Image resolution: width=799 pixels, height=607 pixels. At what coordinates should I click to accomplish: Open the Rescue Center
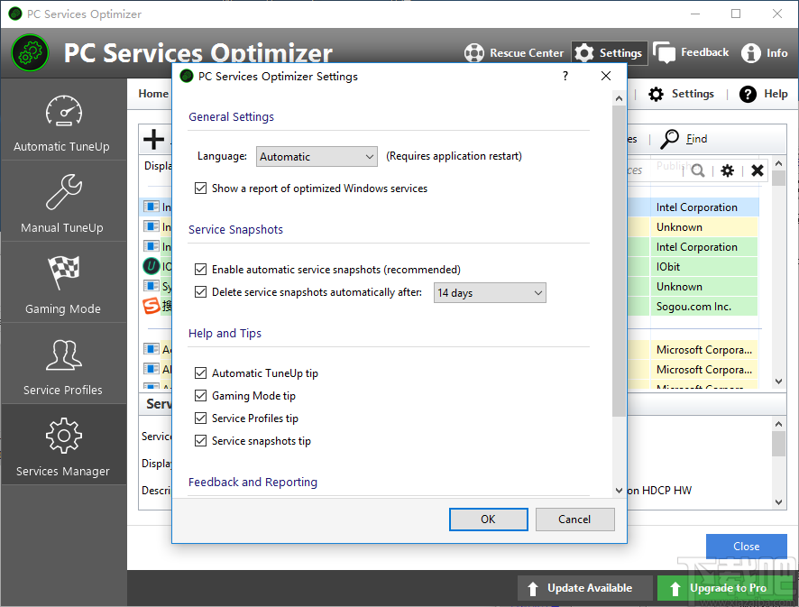(x=514, y=52)
